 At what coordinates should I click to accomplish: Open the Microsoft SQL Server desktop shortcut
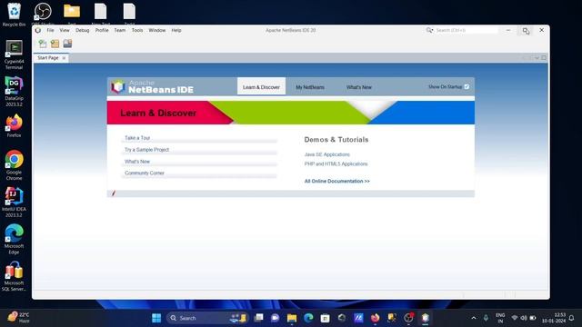click(x=15, y=276)
